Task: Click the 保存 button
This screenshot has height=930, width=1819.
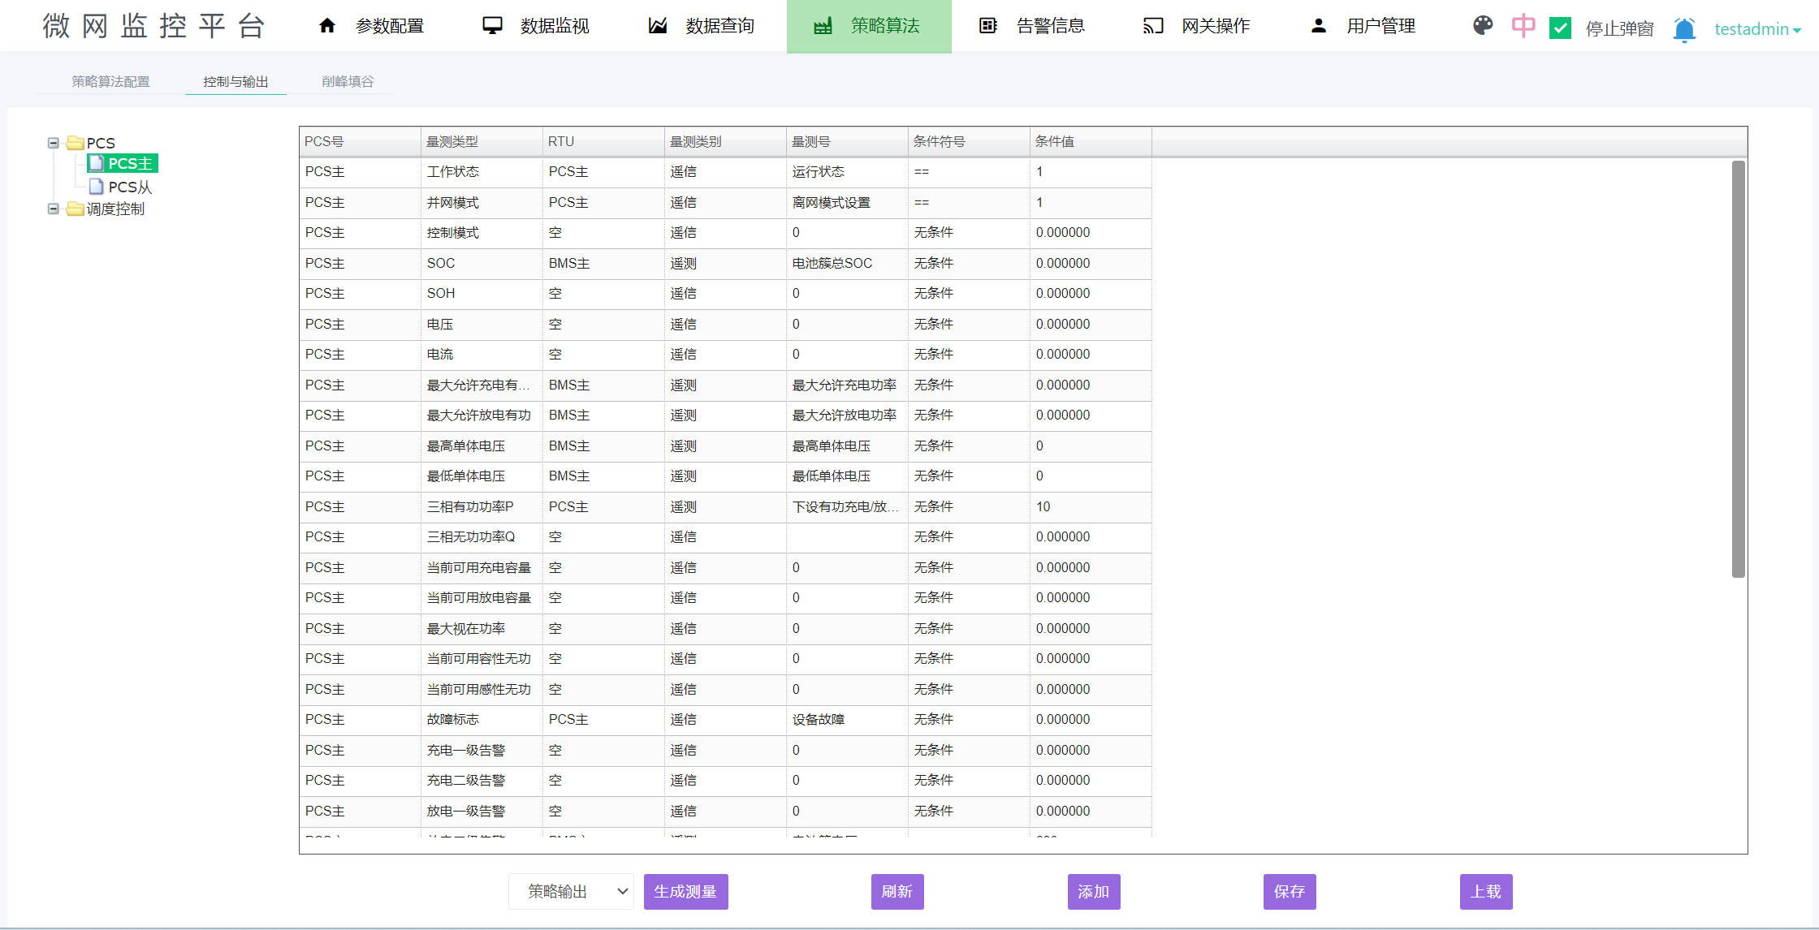Action: pos(1289,891)
